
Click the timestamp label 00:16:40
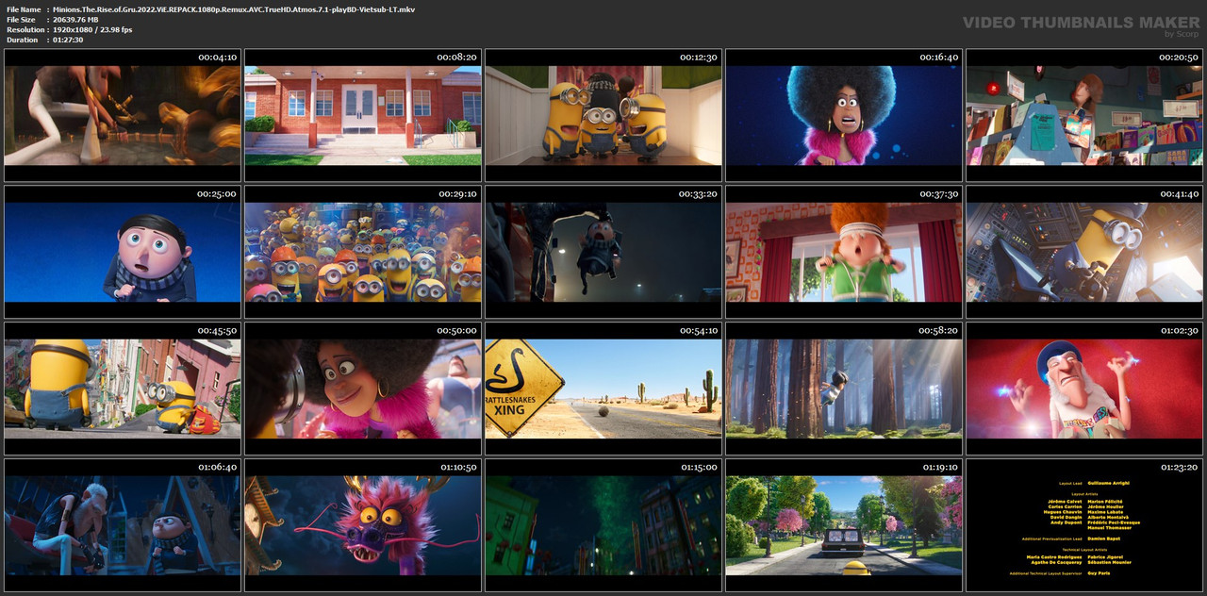[x=939, y=58]
